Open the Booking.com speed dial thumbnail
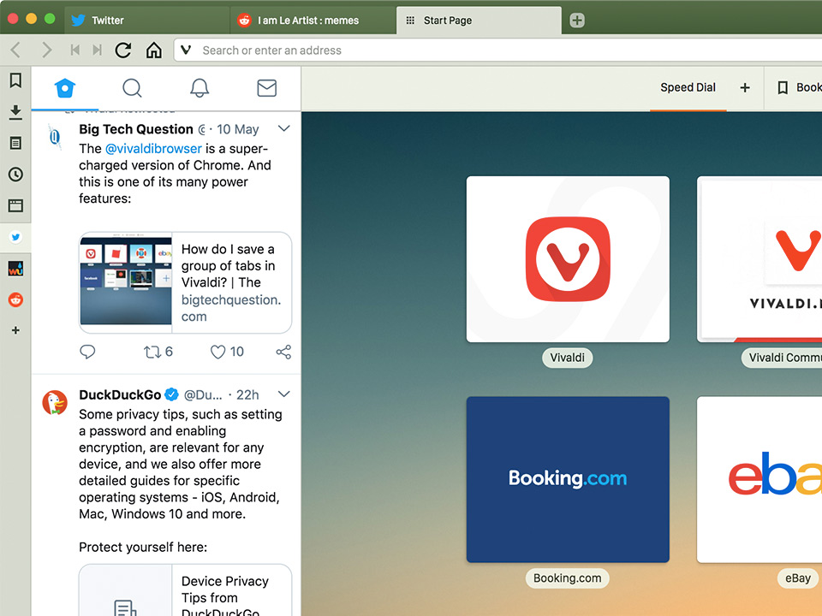This screenshot has width=822, height=616. coord(568,479)
